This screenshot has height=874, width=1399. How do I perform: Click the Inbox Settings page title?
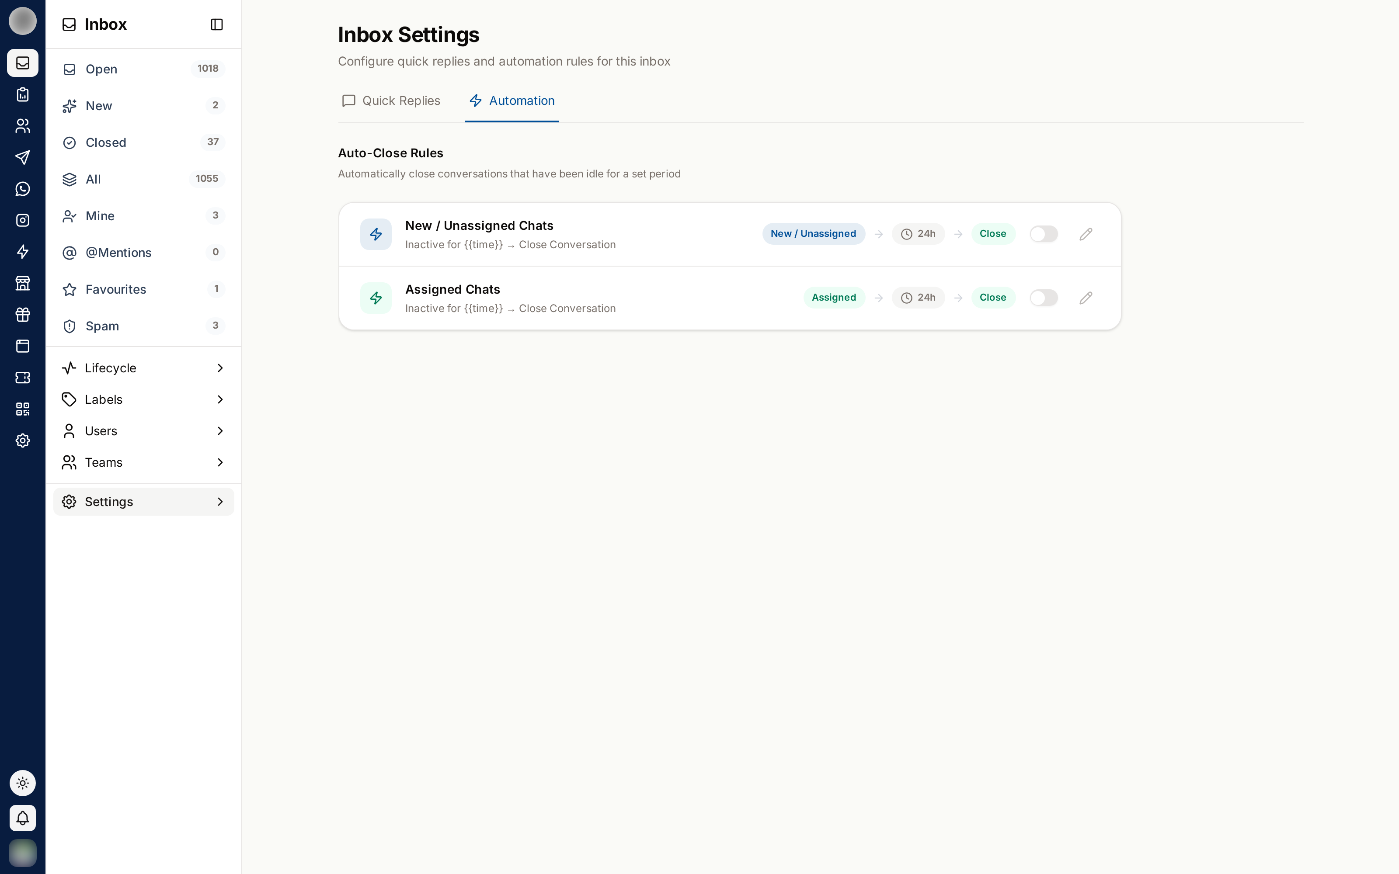click(x=409, y=35)
